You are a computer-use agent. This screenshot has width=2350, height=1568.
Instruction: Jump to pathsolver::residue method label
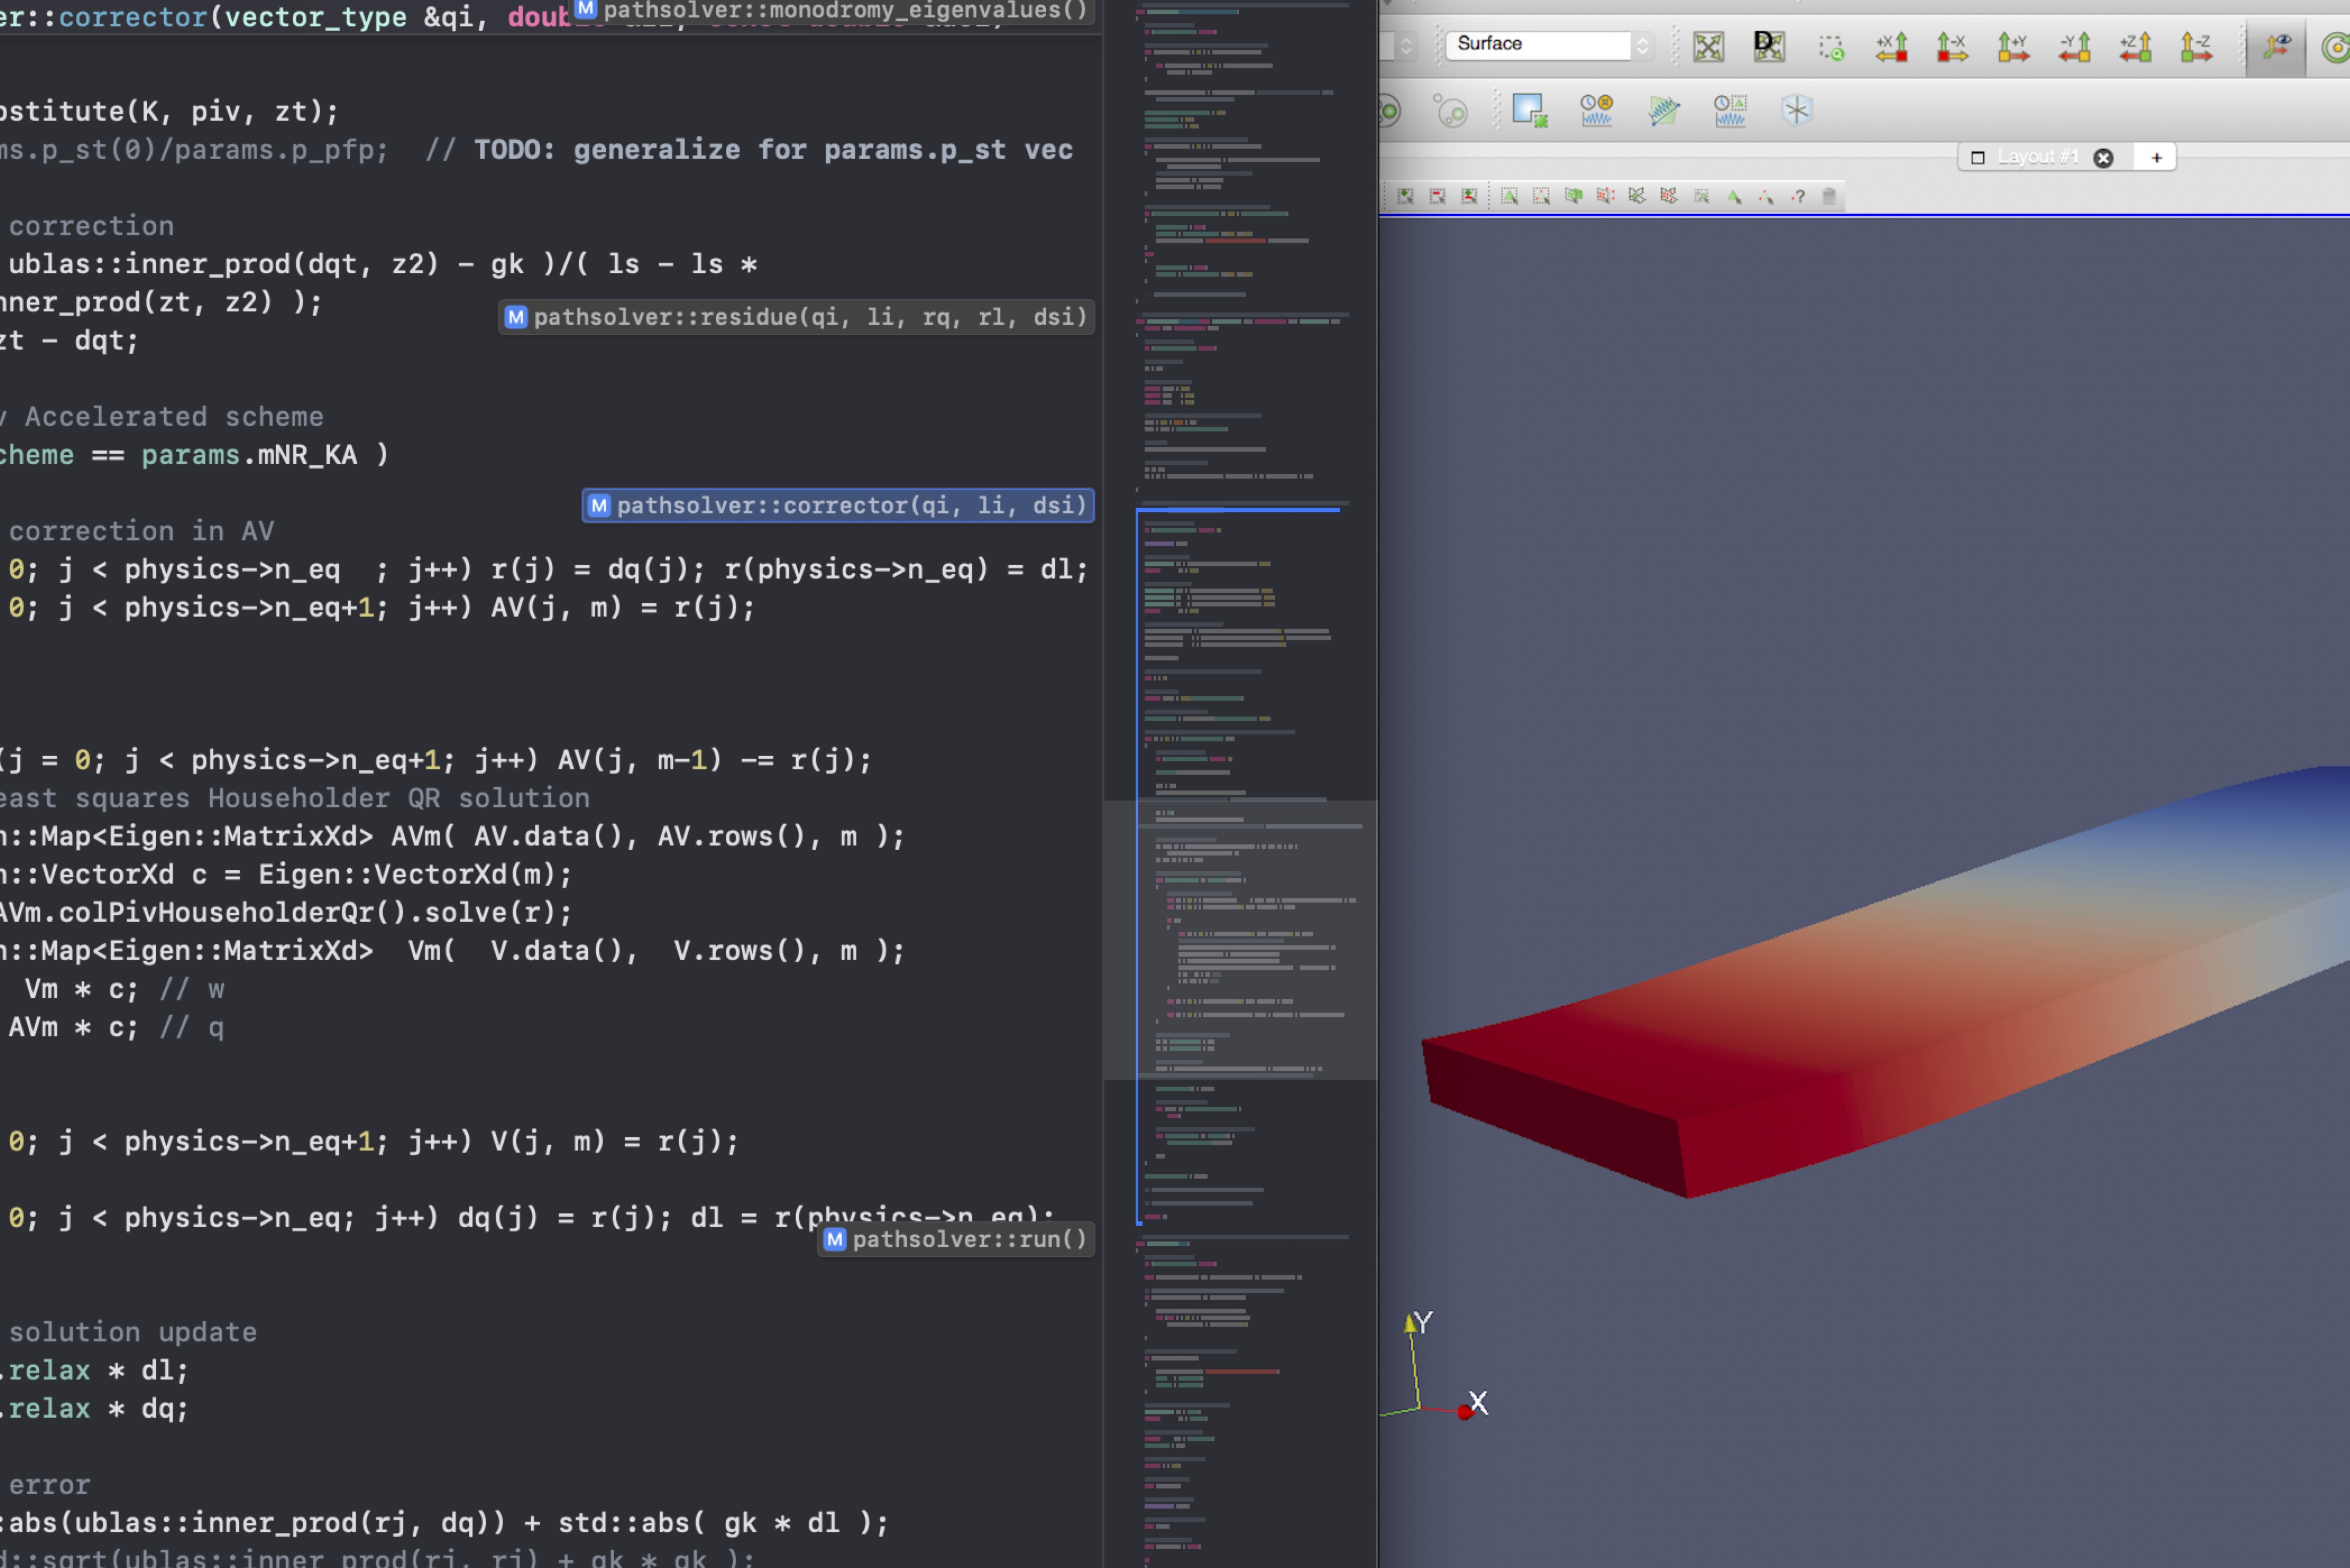pyautogui.click(x=796, y=317)
